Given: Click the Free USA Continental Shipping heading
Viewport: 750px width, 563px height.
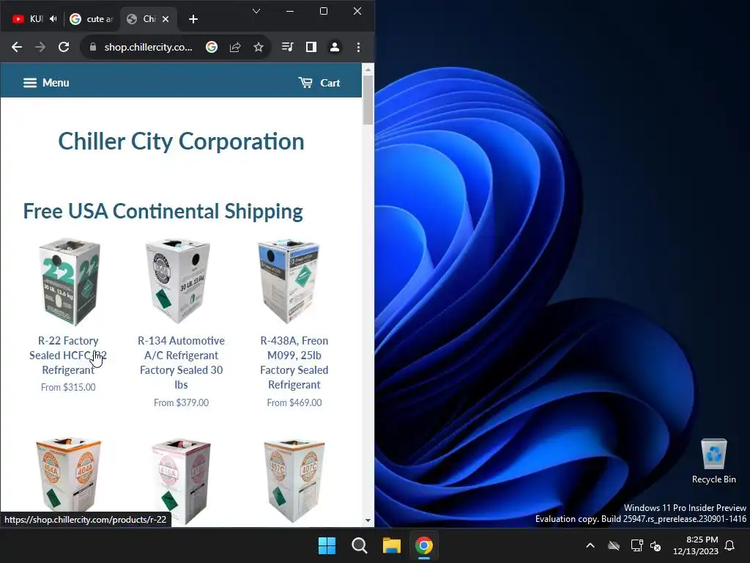Looking at the screenshot, I should (163, 211).
